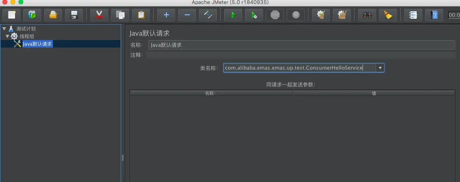
Task: Sort parameters by the 值 column header
Action: 374,93
